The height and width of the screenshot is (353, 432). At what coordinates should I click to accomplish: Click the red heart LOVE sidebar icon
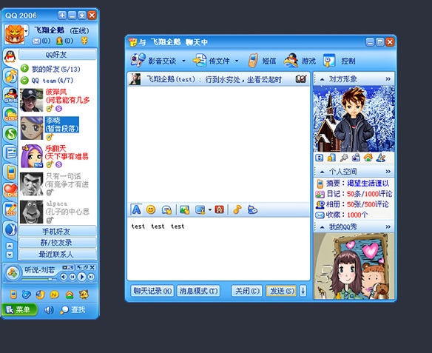point(11,190)
